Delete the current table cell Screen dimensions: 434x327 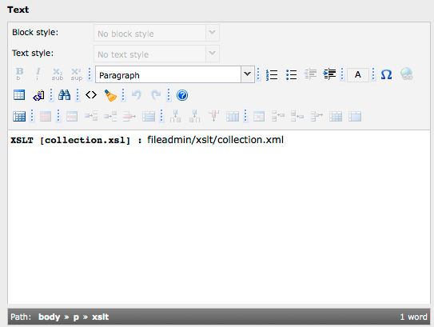317,116
